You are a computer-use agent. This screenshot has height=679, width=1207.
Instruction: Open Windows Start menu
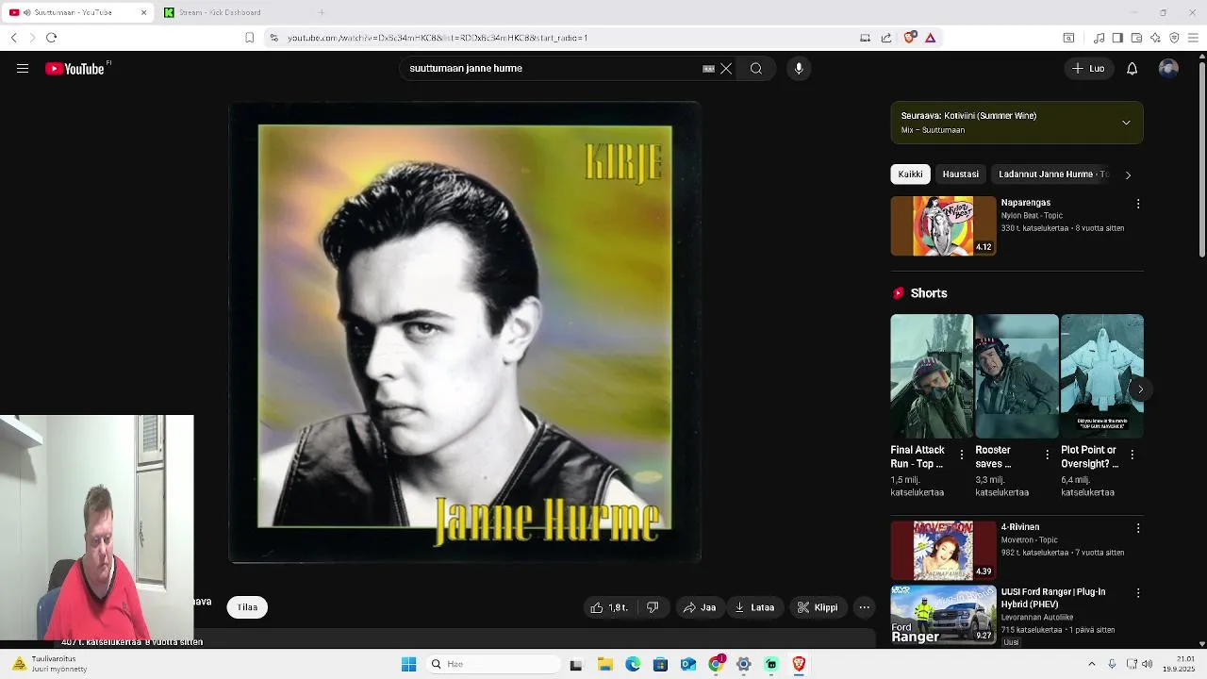coord(408,665)
